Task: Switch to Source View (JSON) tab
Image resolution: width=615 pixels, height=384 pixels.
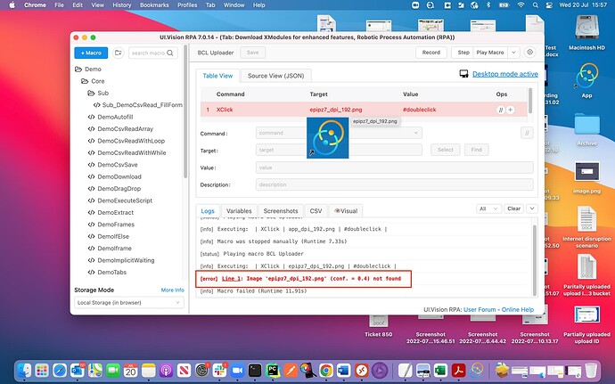Action: (x=275, y=76)
